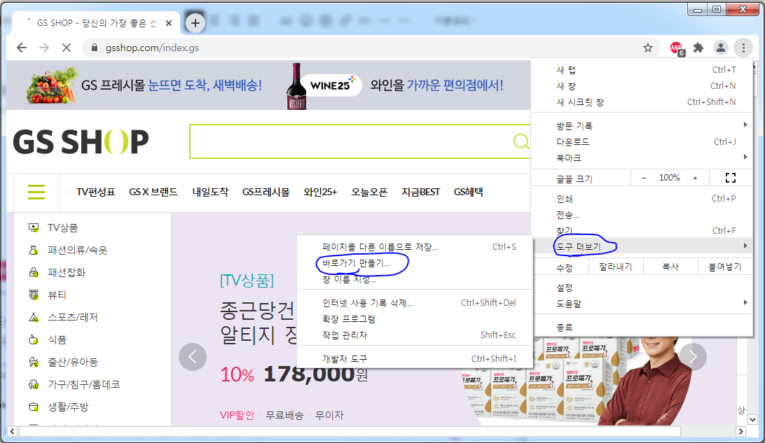Open the 지금BEST nav link
This screenshot has width=765, height=443.
click(x=420, y=192)
